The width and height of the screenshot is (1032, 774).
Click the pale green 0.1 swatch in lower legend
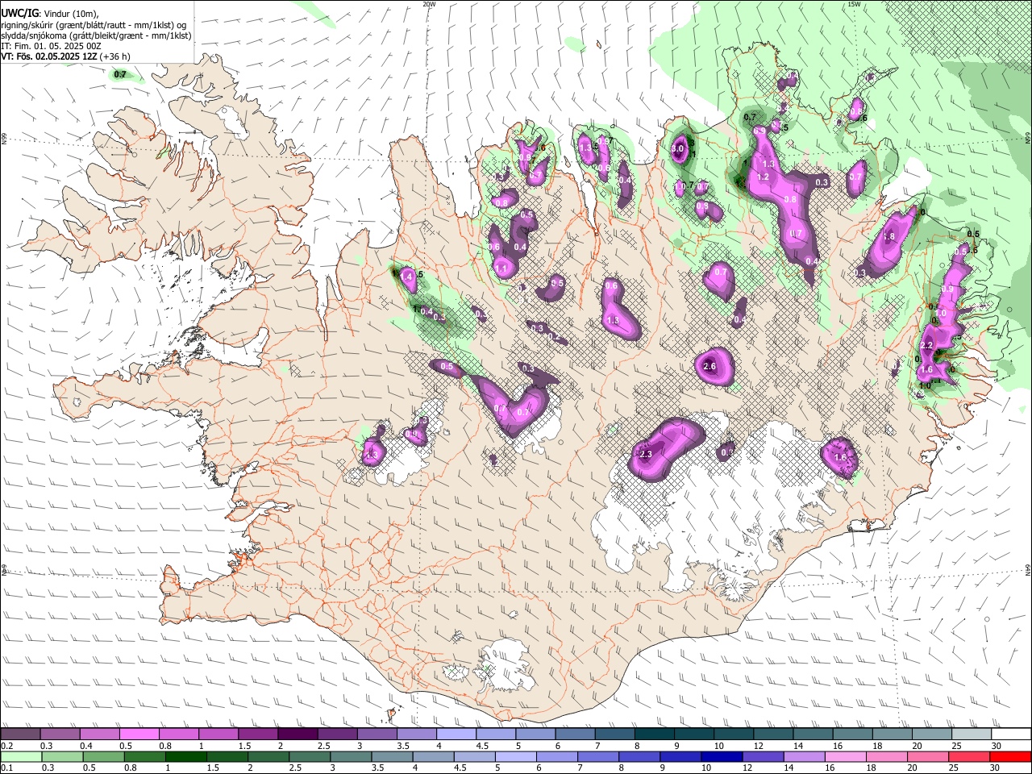tap(20, 756)
